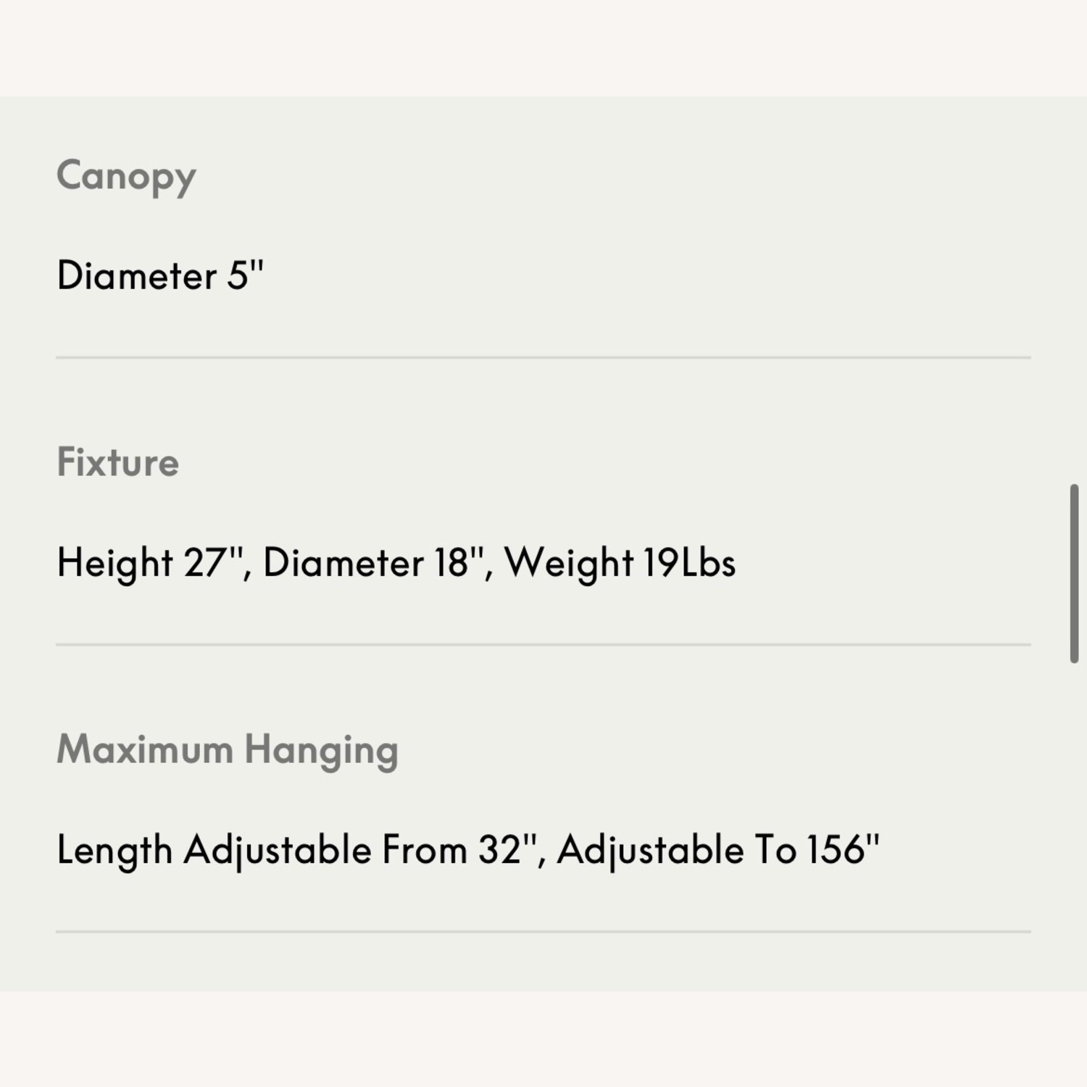Click the word Hanging in heading
Image resolution: width=1087 pixels, height=1087 pixels.
click(x=322, y=751)
